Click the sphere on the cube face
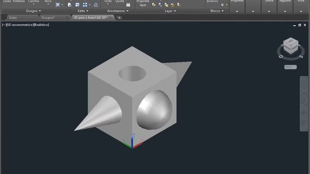This screenshot has height=174, width=310. tap(154, 110)
